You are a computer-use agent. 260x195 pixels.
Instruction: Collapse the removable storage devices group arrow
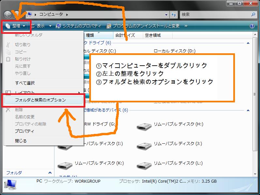(248, 110)
